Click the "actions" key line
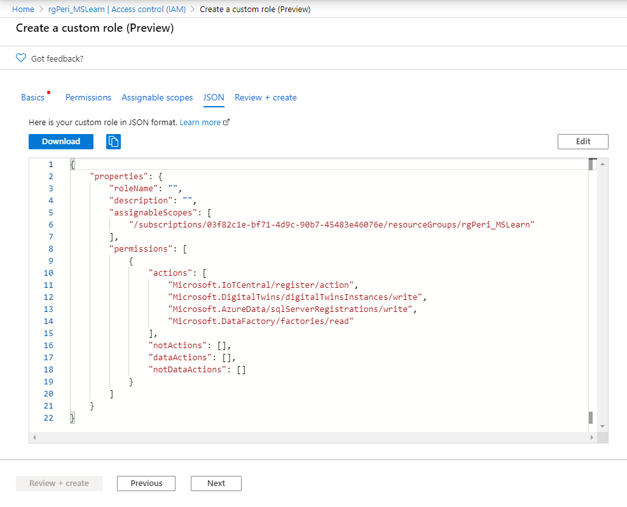The width and height of the screenshot is (627, 507). point(177,273)
